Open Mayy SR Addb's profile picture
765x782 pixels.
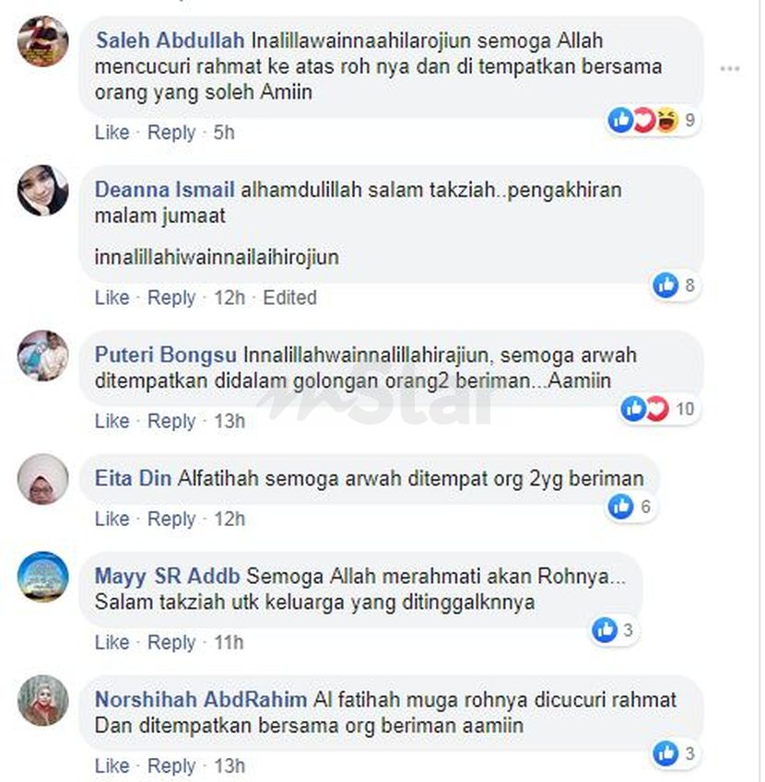(x=43, y=577)
